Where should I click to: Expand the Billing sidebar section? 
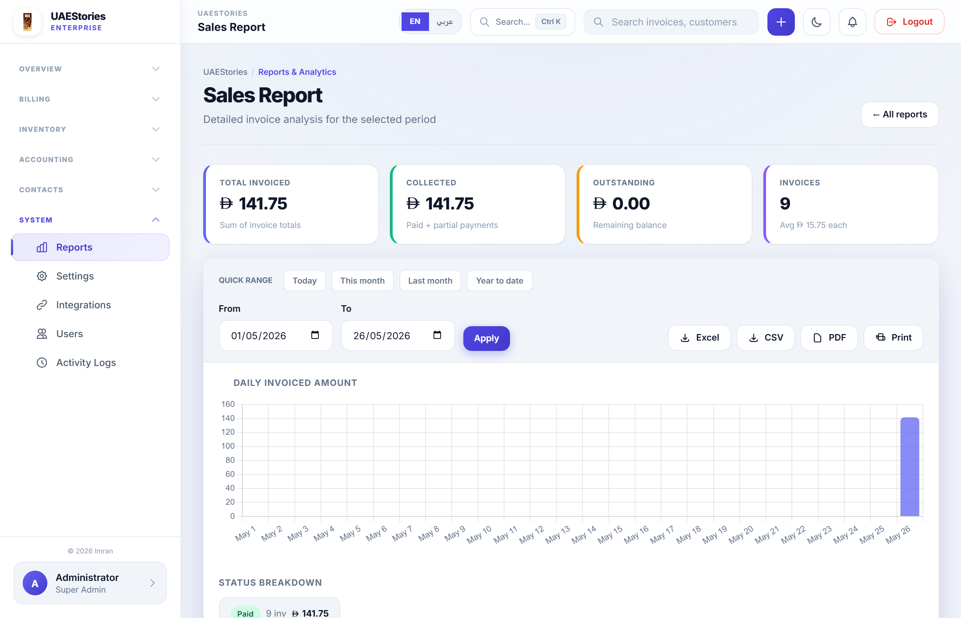coord(90,99)
